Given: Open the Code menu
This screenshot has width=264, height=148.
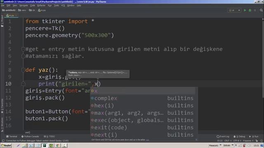Looking at the screenshot, I should [x=33, y=5].
